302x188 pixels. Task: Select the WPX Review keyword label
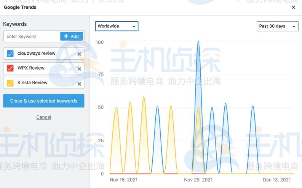click(x=31, y=68)
